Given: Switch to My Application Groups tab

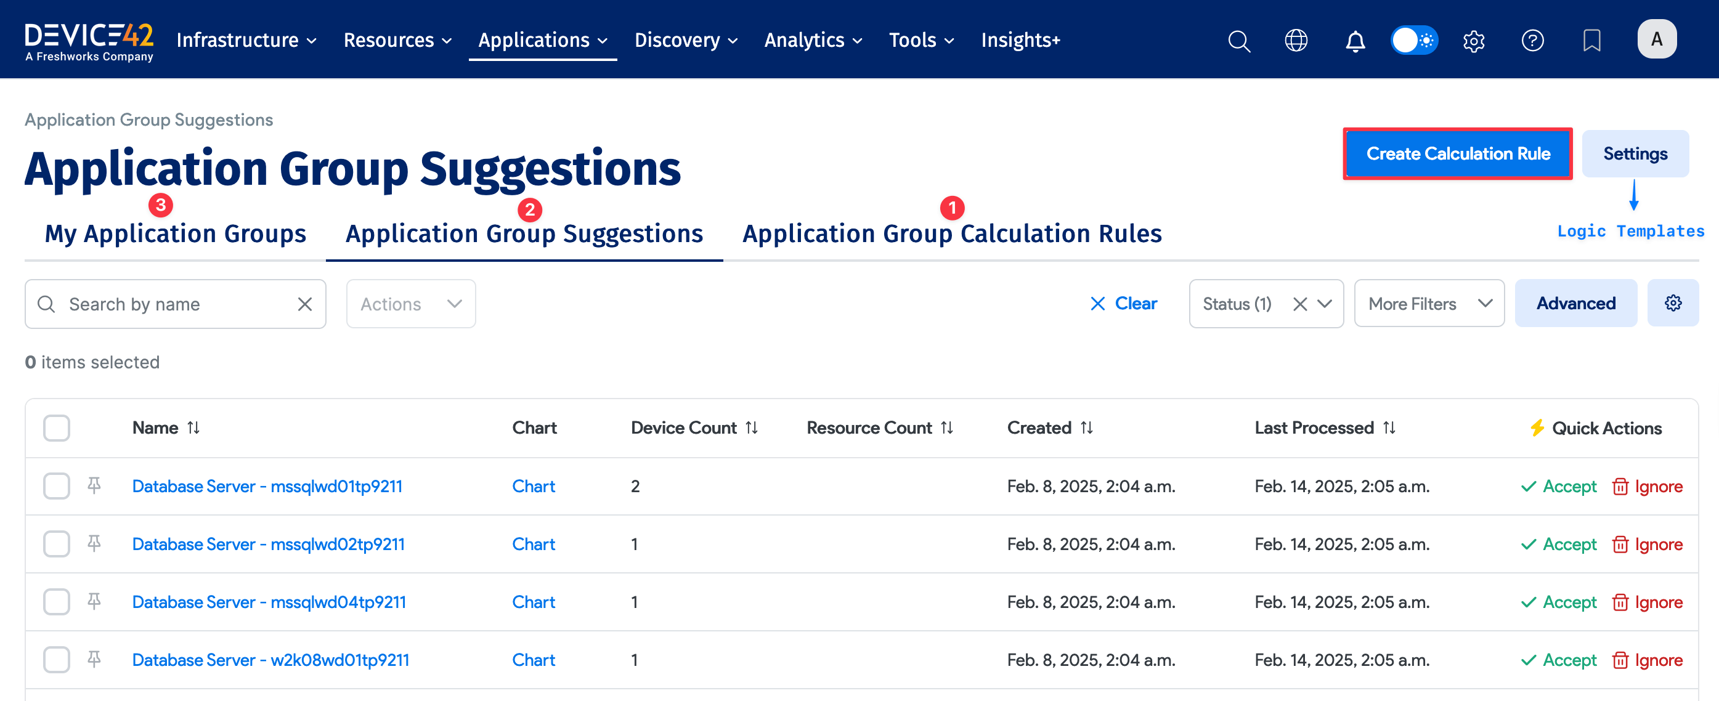Looking at the screenshot, I should [x=175, y=233].
